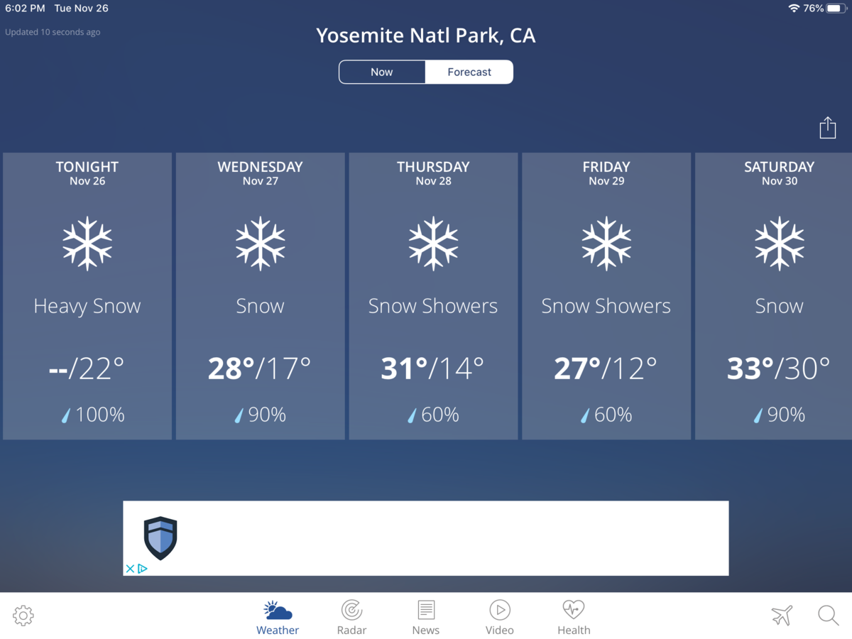Tap the ad shield logo
This screenshot has width=852, height=639.
[160, 538]
